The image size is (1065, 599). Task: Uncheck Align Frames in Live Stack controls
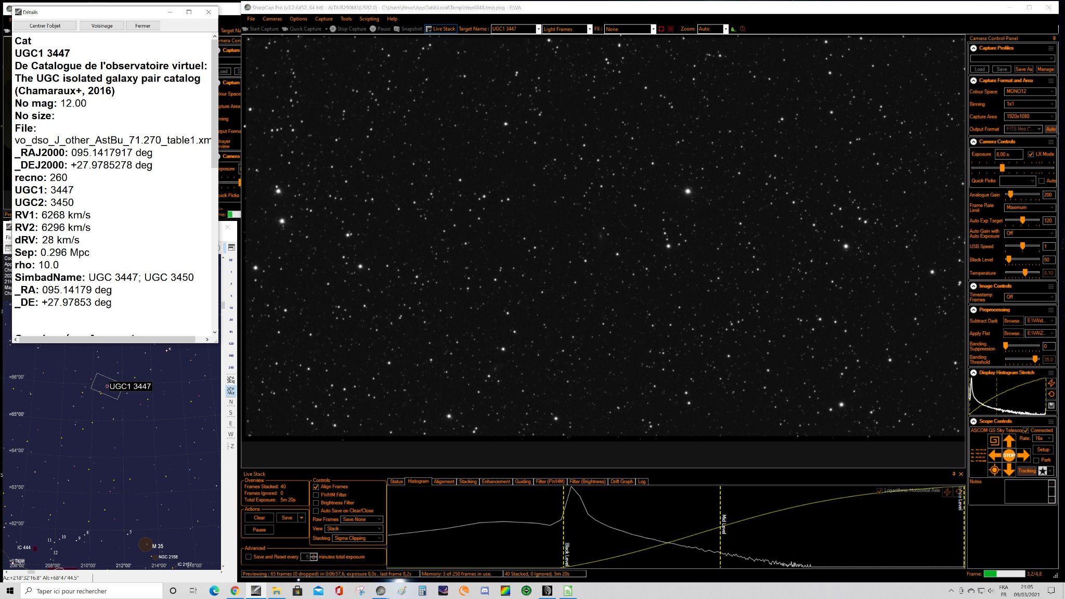(316, 487)
